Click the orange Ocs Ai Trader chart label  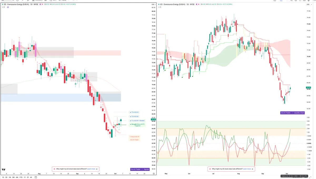[135, 140]
